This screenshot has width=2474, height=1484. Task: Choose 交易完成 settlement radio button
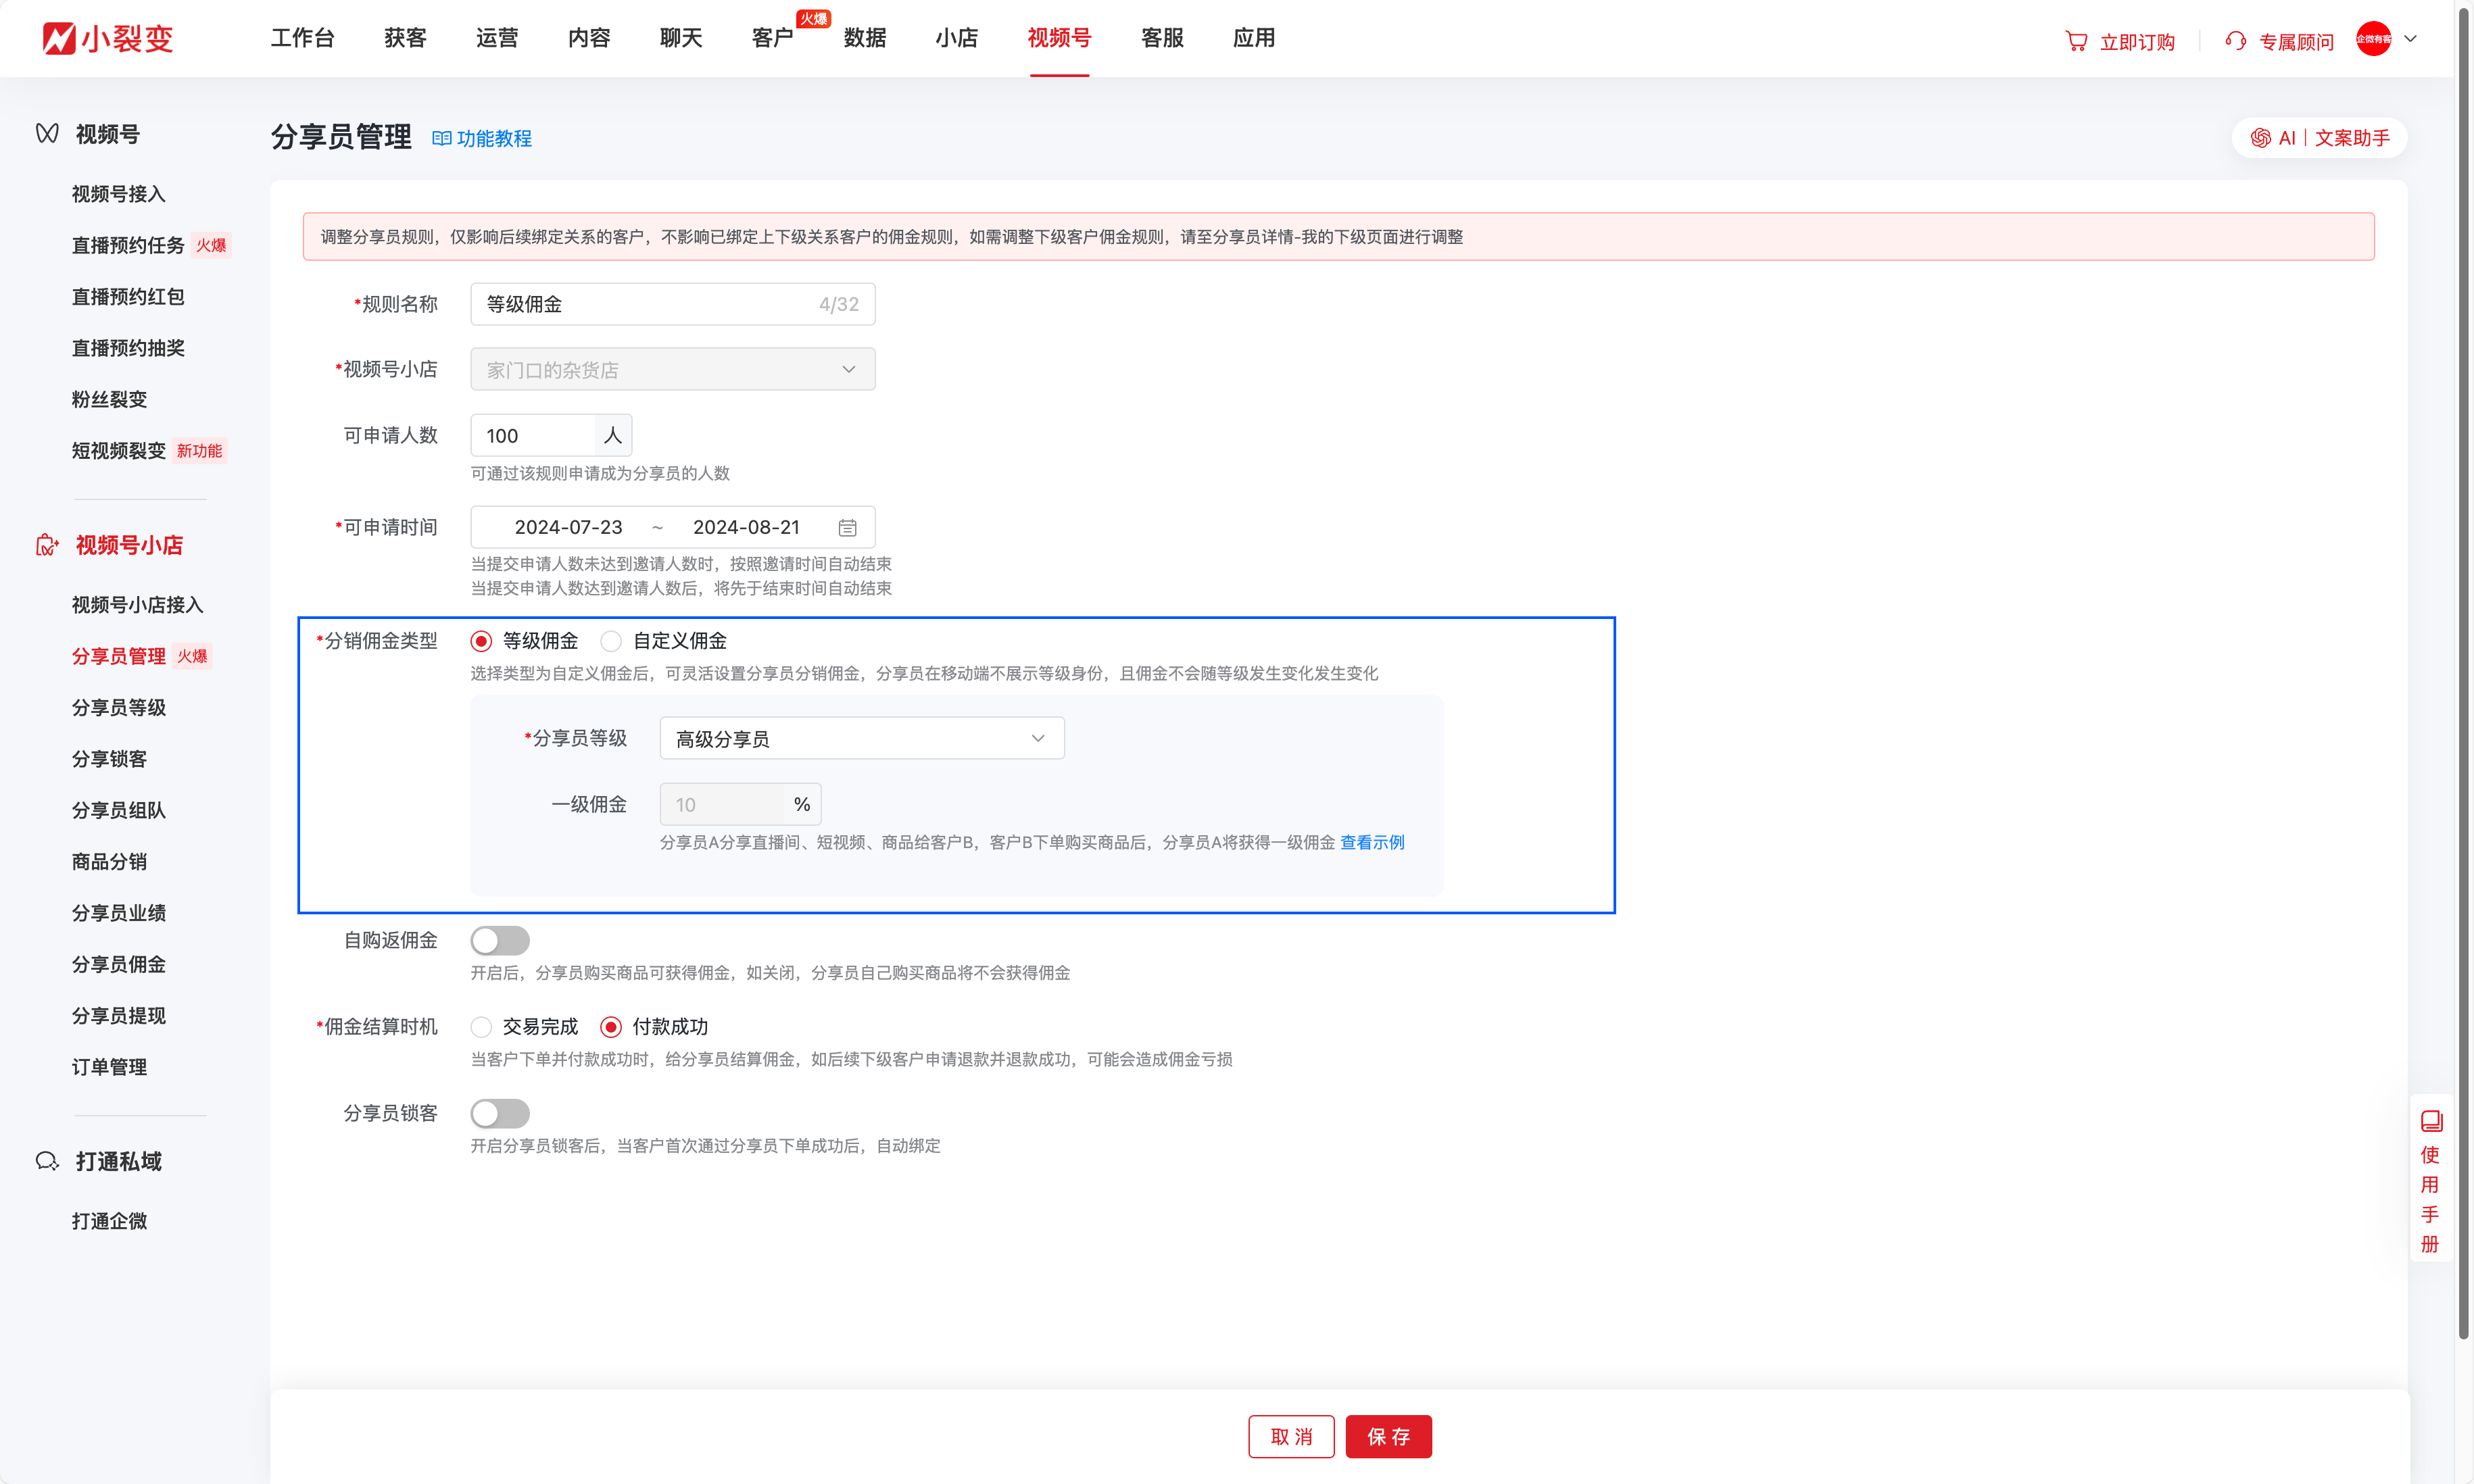pos(481,1027)
